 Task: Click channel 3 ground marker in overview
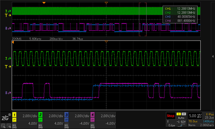tap(8, 28)
